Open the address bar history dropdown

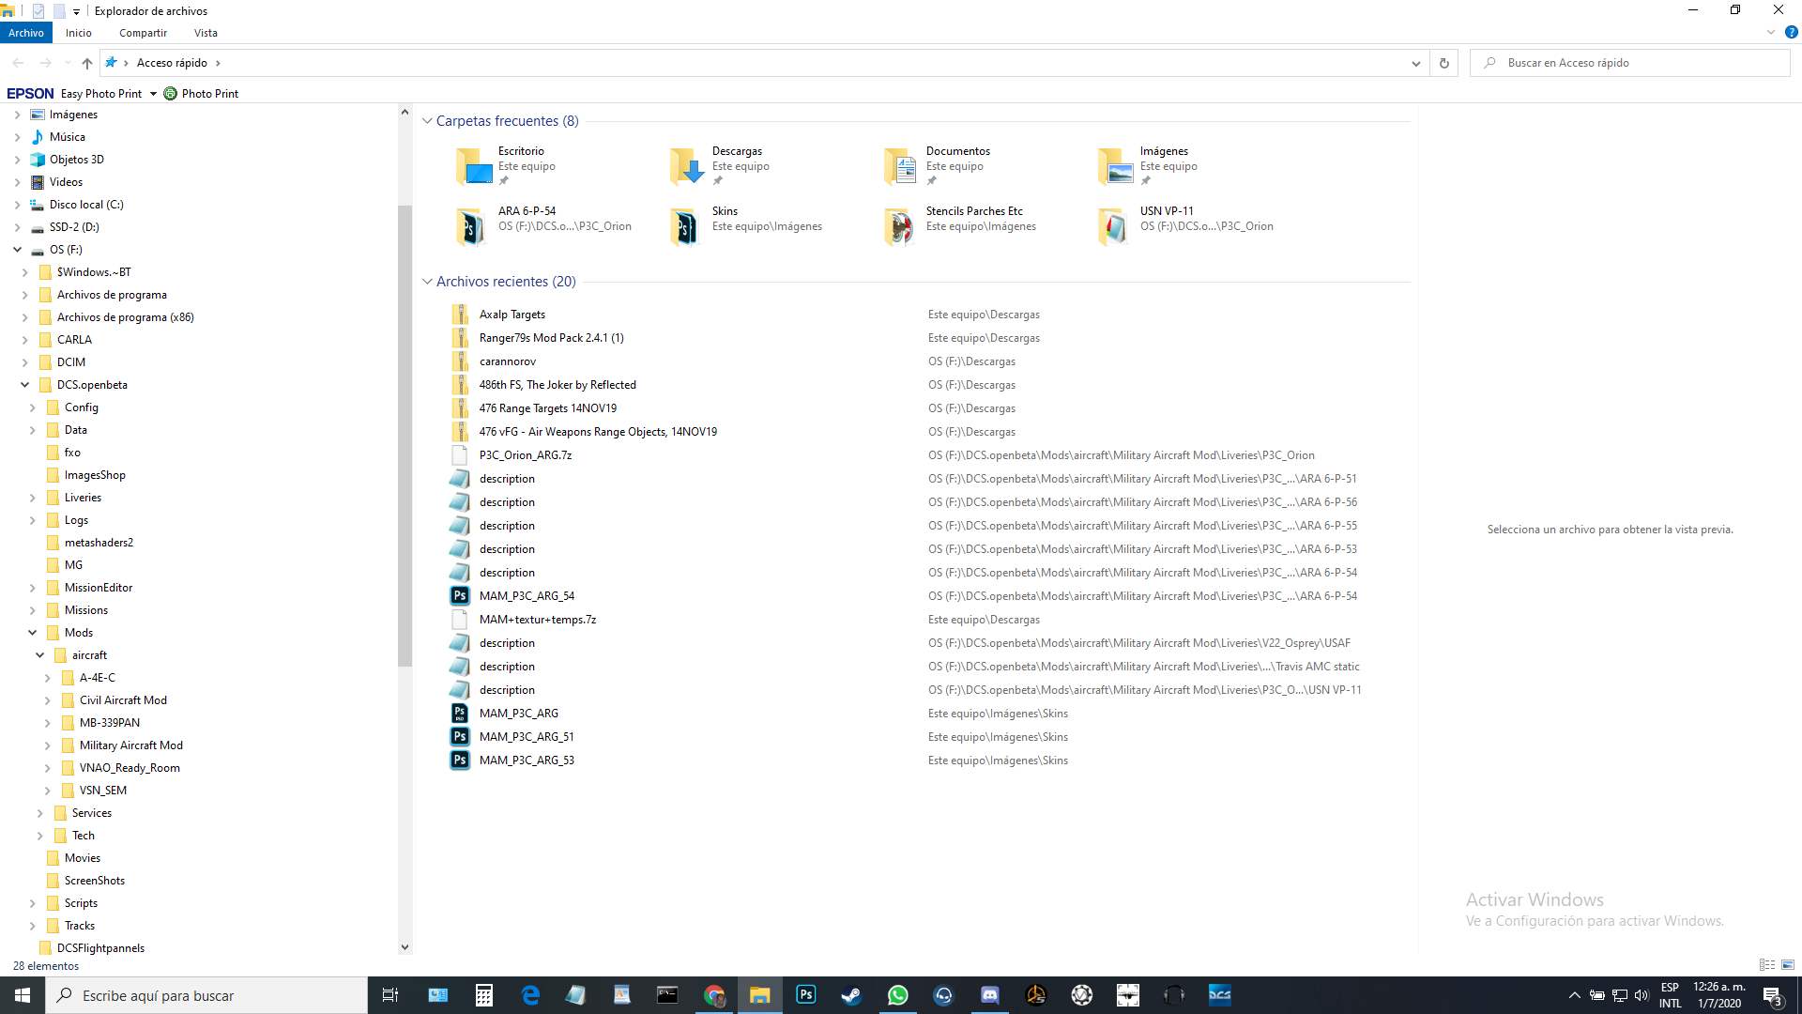tap(1415, 63)
